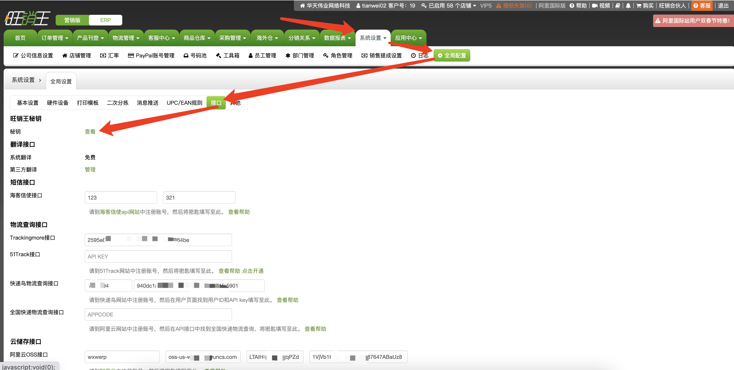Open 客服 help button in orange
The width and height of the screenshot is (734, 370).
pos(702,6)
